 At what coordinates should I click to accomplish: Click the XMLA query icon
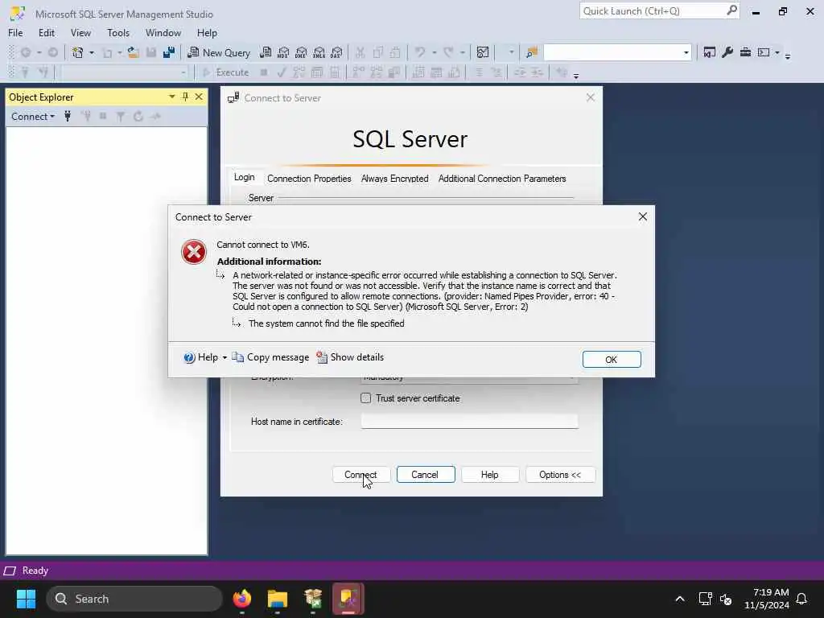[x=319, y=52]
